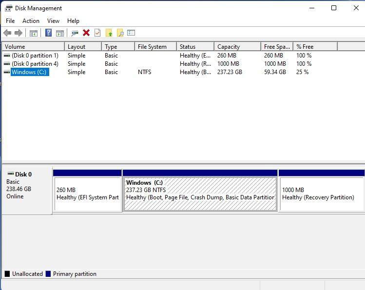365x290 pixels.
Task: Select the Windows (C:) volume row
Action: coord(29,72)
